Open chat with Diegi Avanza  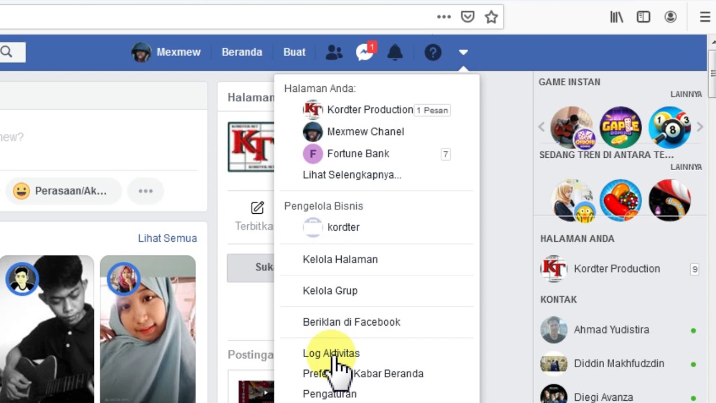pos(587,396)
